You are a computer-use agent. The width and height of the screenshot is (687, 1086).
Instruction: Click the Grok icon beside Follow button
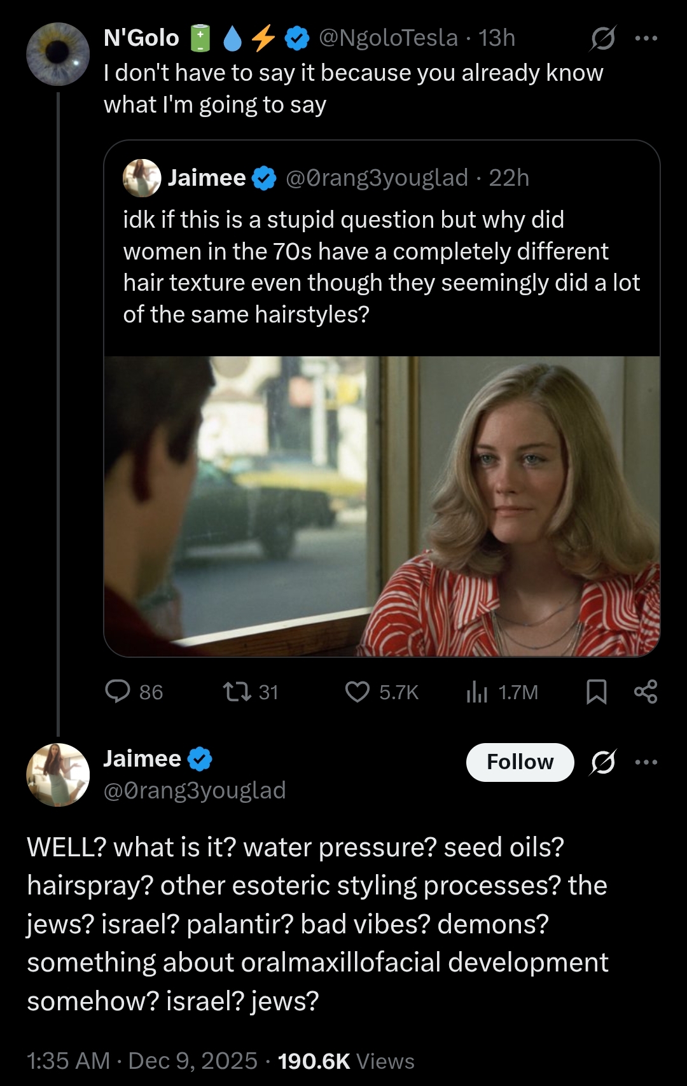(x=602, y=762)
